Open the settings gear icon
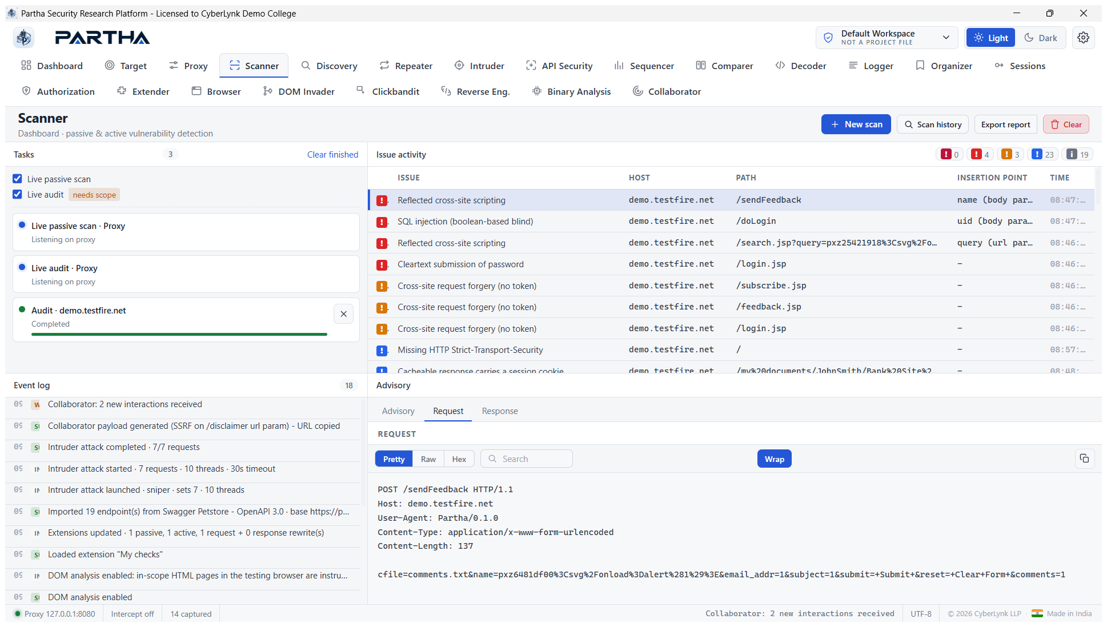The image size is (1107, 627). click(x=1083, y=38)
